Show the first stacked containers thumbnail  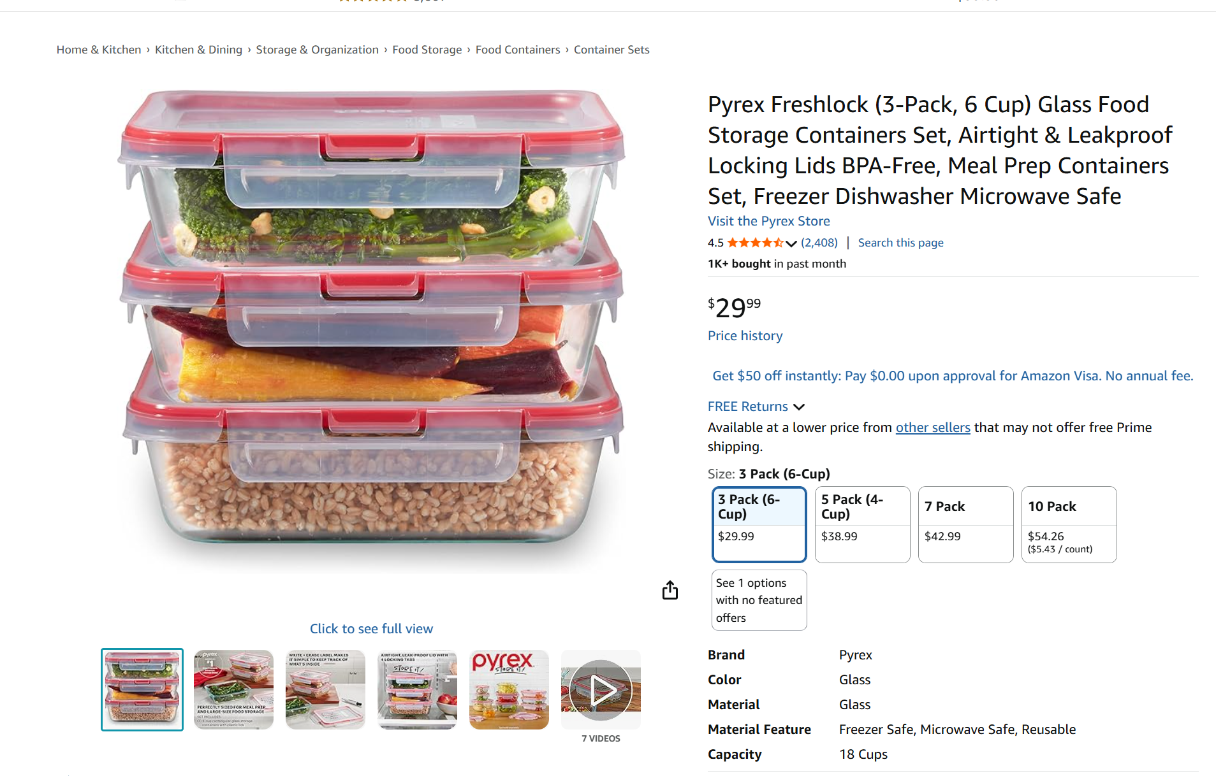point(142,689)
